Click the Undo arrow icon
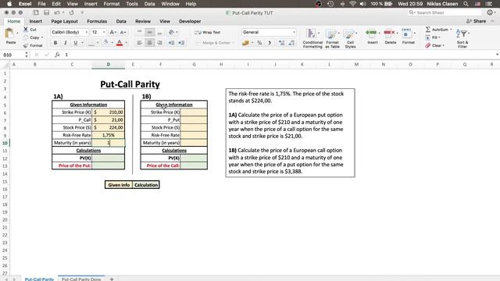 click(x=57, y=12)
